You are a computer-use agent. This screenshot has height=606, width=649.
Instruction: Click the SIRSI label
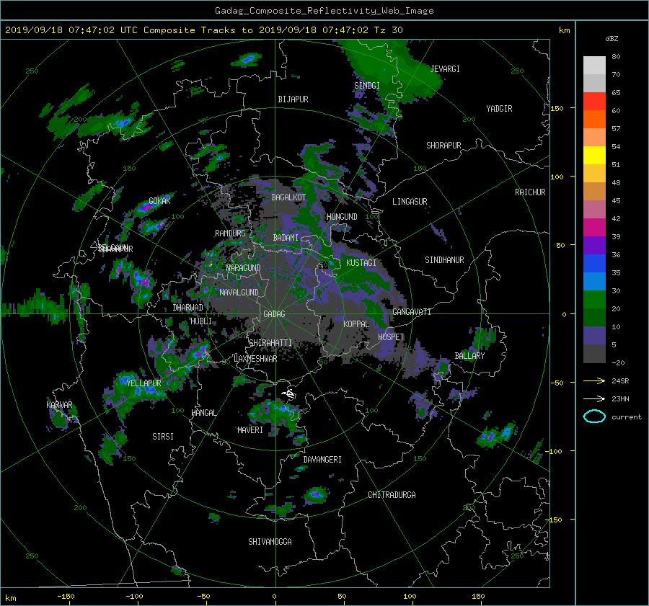163,437
